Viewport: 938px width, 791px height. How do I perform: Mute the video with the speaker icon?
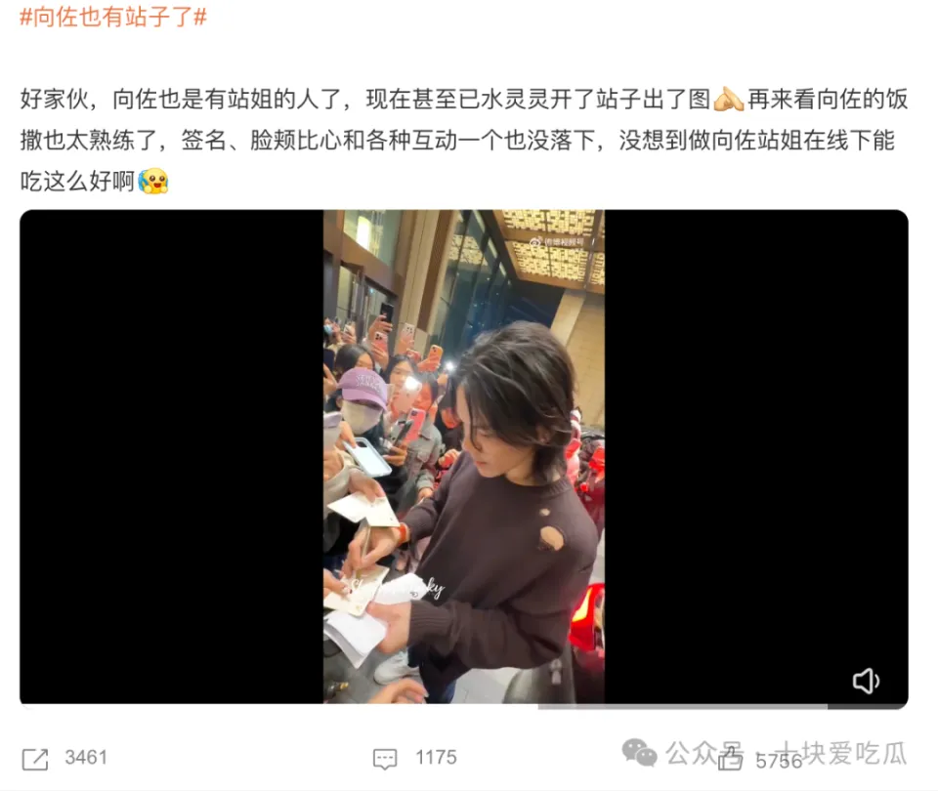click(866, 681)
